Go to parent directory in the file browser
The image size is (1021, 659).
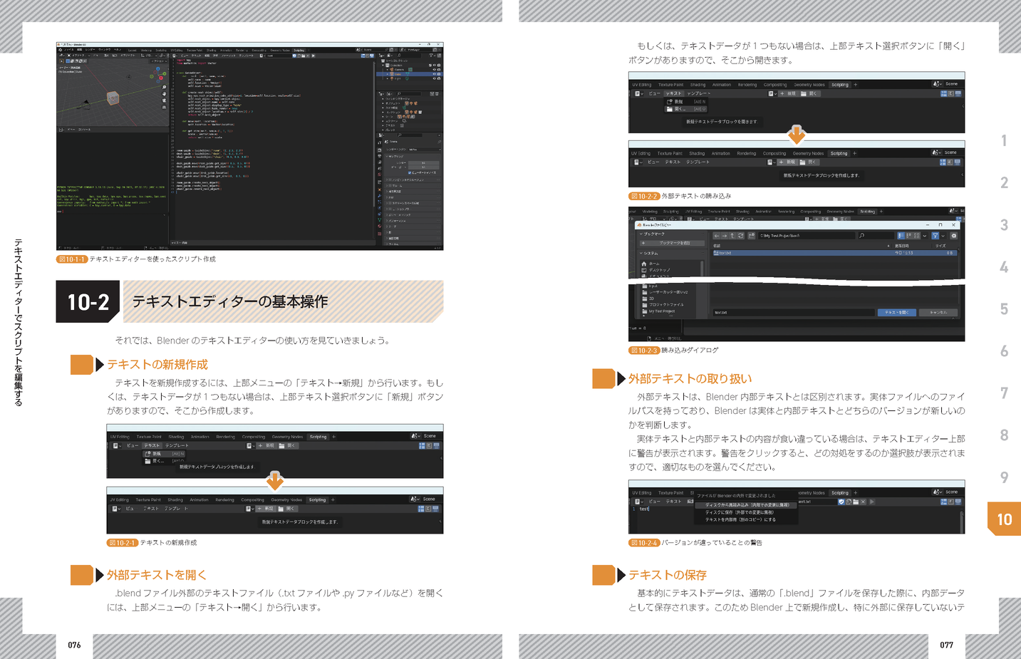tap(732, 236)
